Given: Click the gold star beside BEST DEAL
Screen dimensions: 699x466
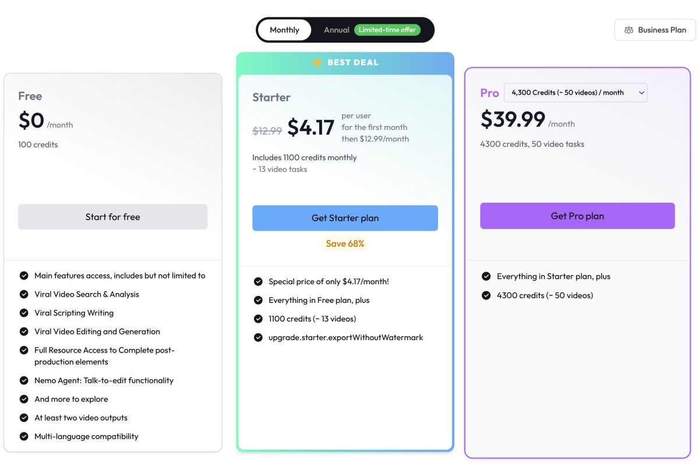Looking at the screenshot, I should point(317,62).
